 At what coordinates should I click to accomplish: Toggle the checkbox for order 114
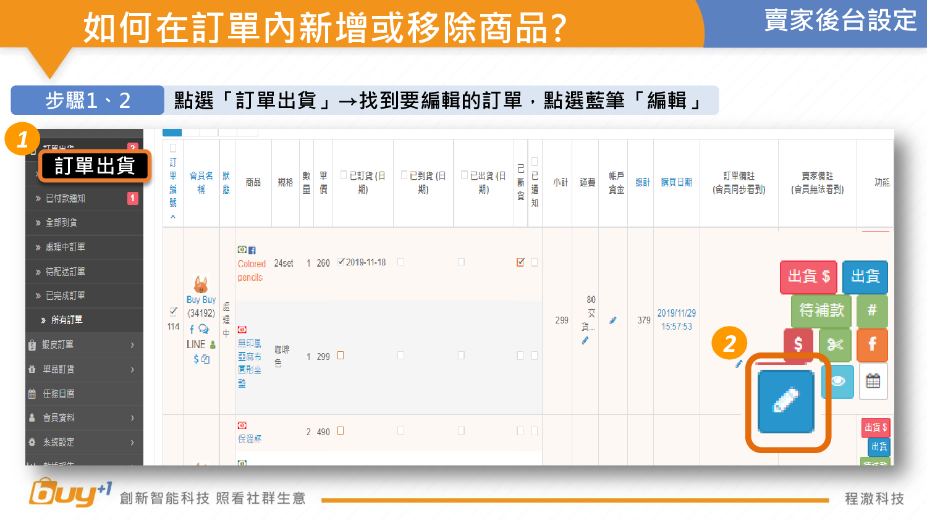click(173, 312)
